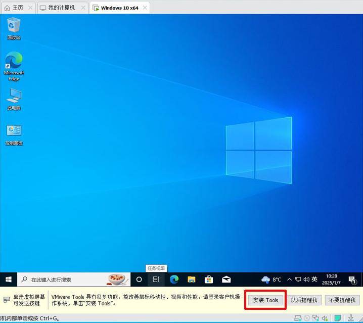Click the Ctrl+G status bar text
363x323 pixels.
point(29,318)
